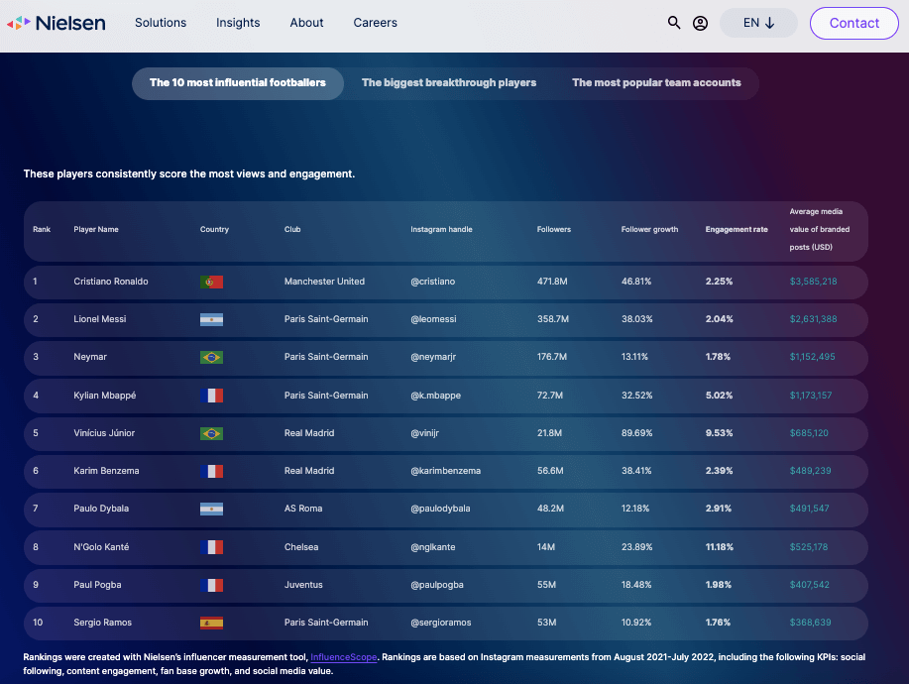Click the @sergioramos Instagram handle
909x684 pixels.
click(440, 622)
